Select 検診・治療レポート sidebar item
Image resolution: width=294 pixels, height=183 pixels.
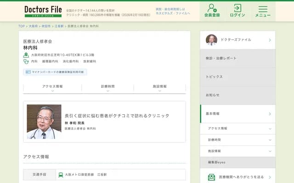click(238, 59)
